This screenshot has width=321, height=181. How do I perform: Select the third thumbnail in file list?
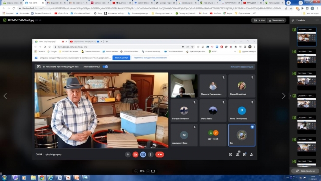(x=306, y=80)
